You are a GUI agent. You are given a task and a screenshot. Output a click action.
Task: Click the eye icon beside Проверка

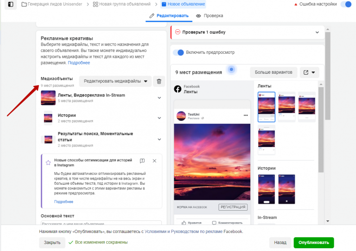pos(198,16)
